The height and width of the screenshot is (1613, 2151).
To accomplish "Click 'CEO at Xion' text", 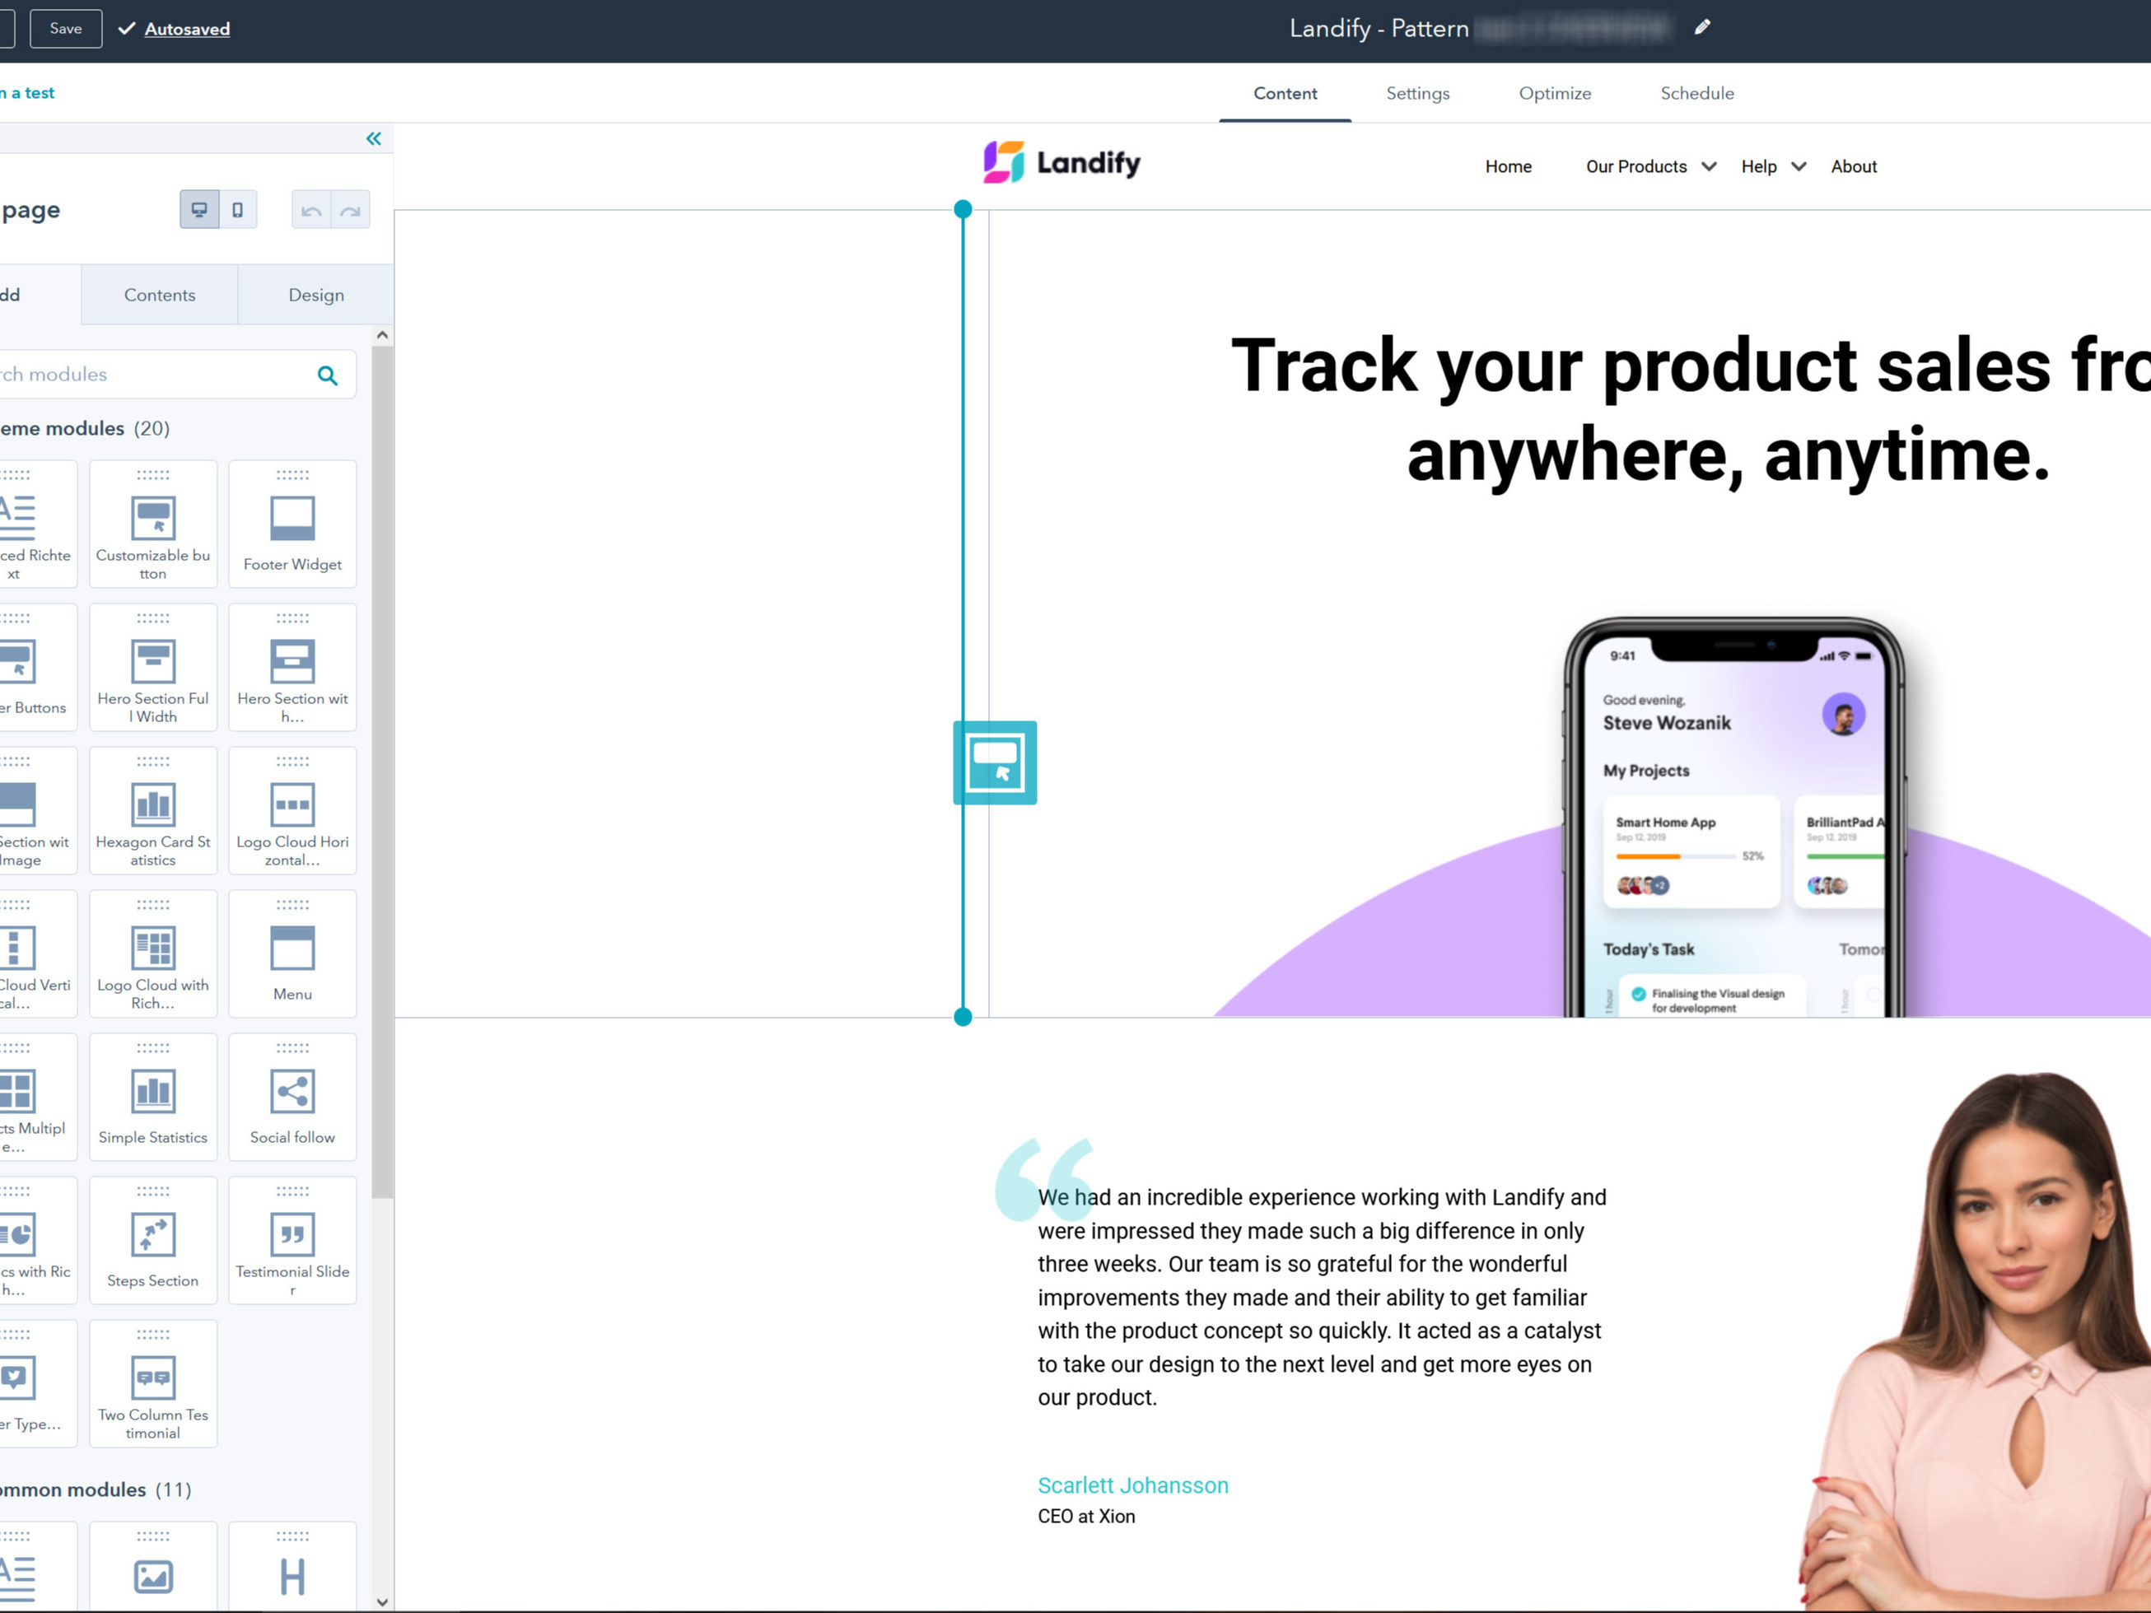I will click(x=1086, y=1516).
